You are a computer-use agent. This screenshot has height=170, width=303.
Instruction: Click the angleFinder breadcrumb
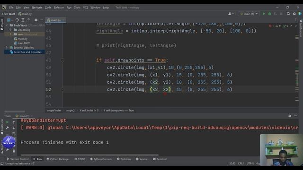coord(54,110)
